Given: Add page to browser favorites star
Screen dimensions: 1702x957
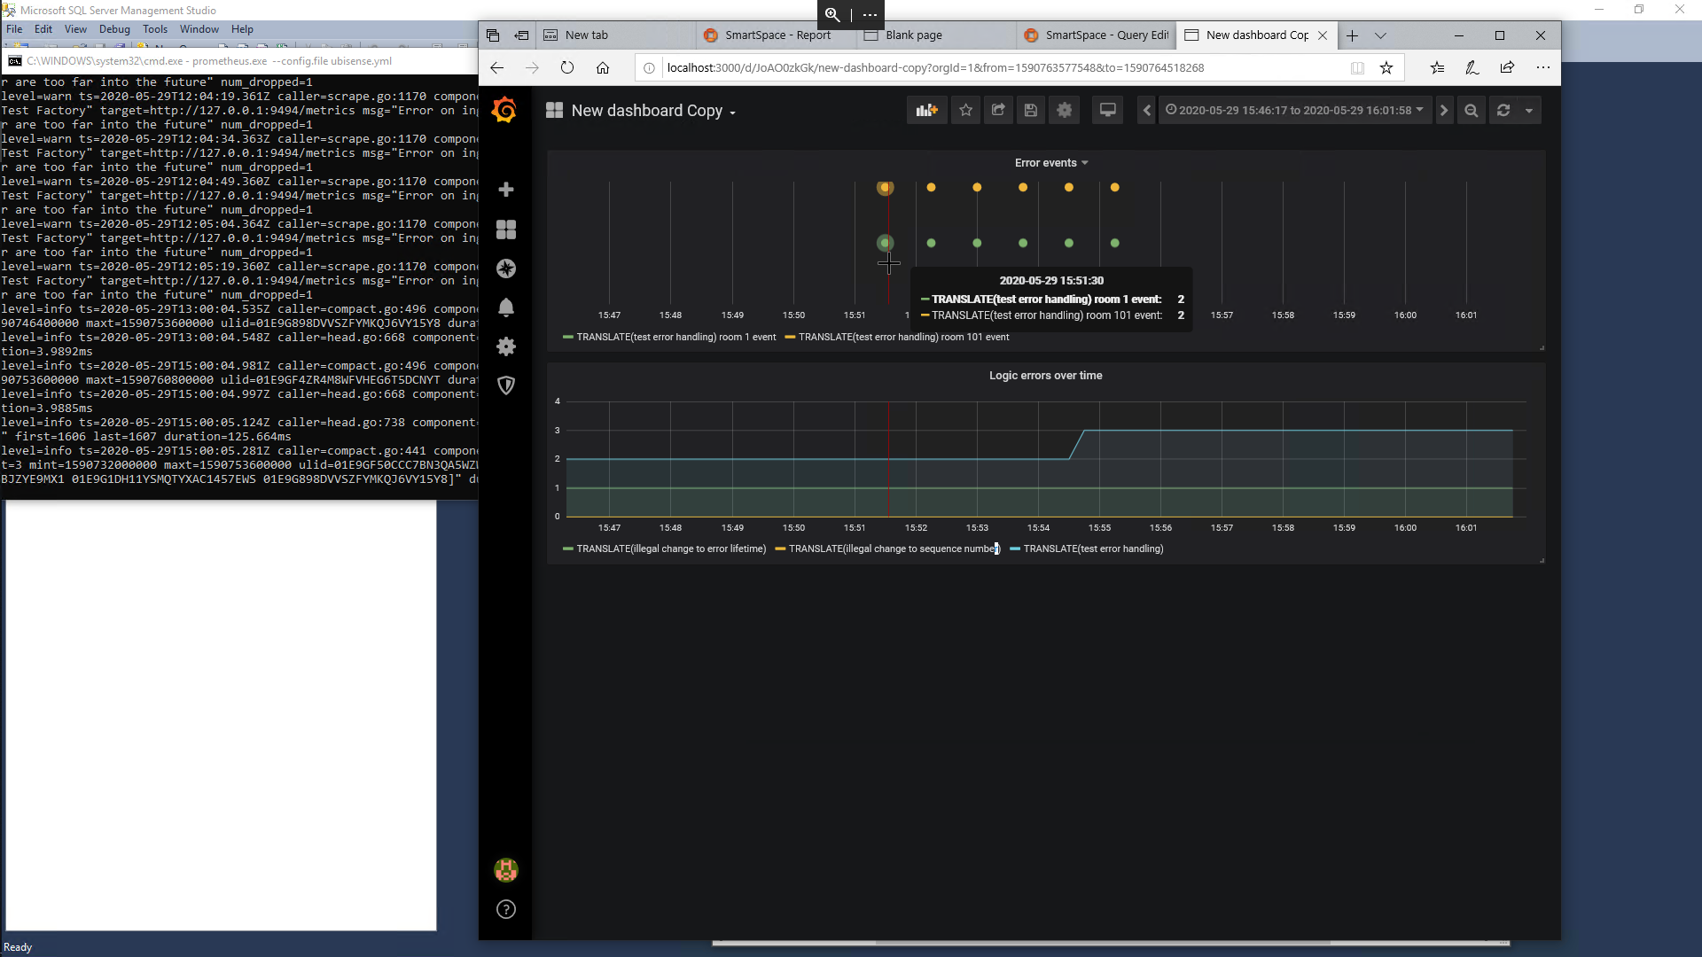Looking at the screenshot, I should pos(1386,67).
